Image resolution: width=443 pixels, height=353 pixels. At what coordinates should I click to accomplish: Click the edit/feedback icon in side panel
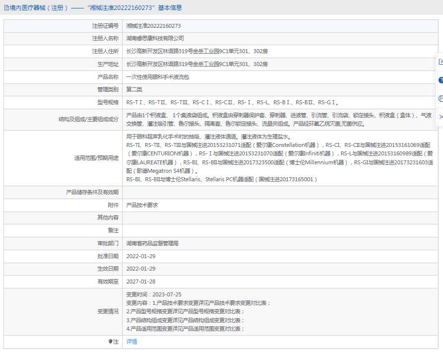(x=440, y=62)
